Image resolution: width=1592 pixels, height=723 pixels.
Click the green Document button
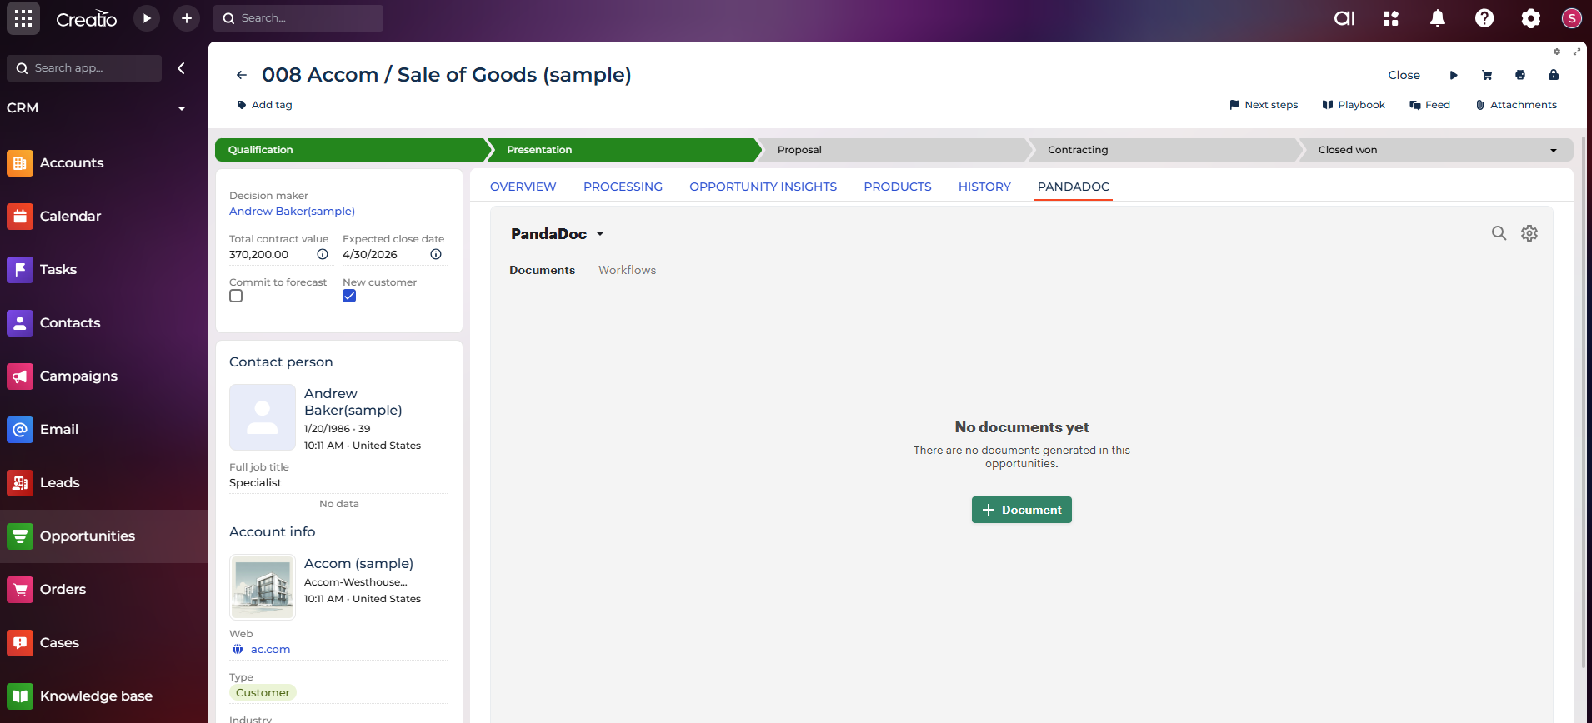pos(1021,510)
